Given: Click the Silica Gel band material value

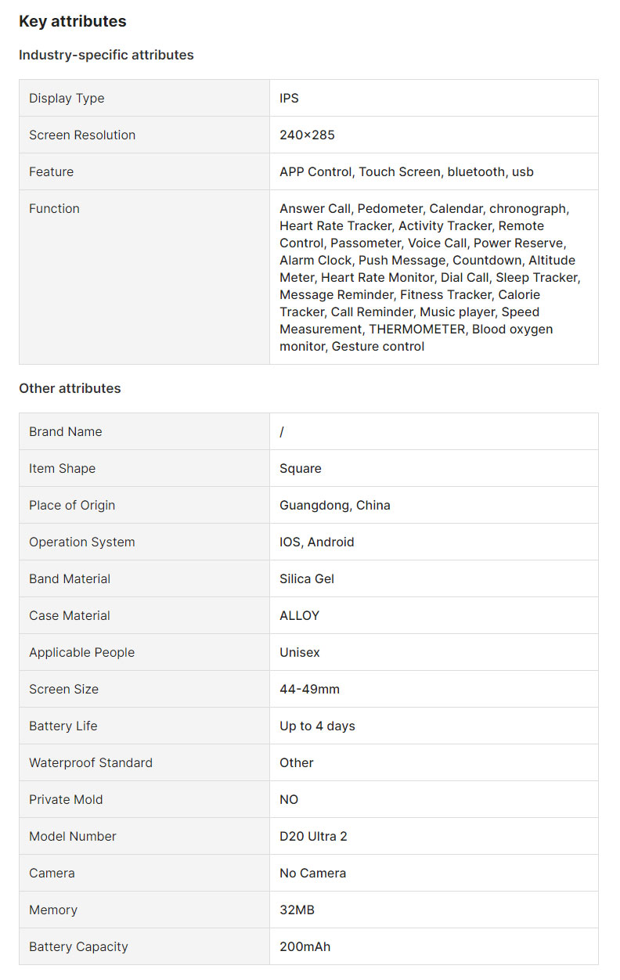Looking at the screenshot, I should (x=307, y=579).
